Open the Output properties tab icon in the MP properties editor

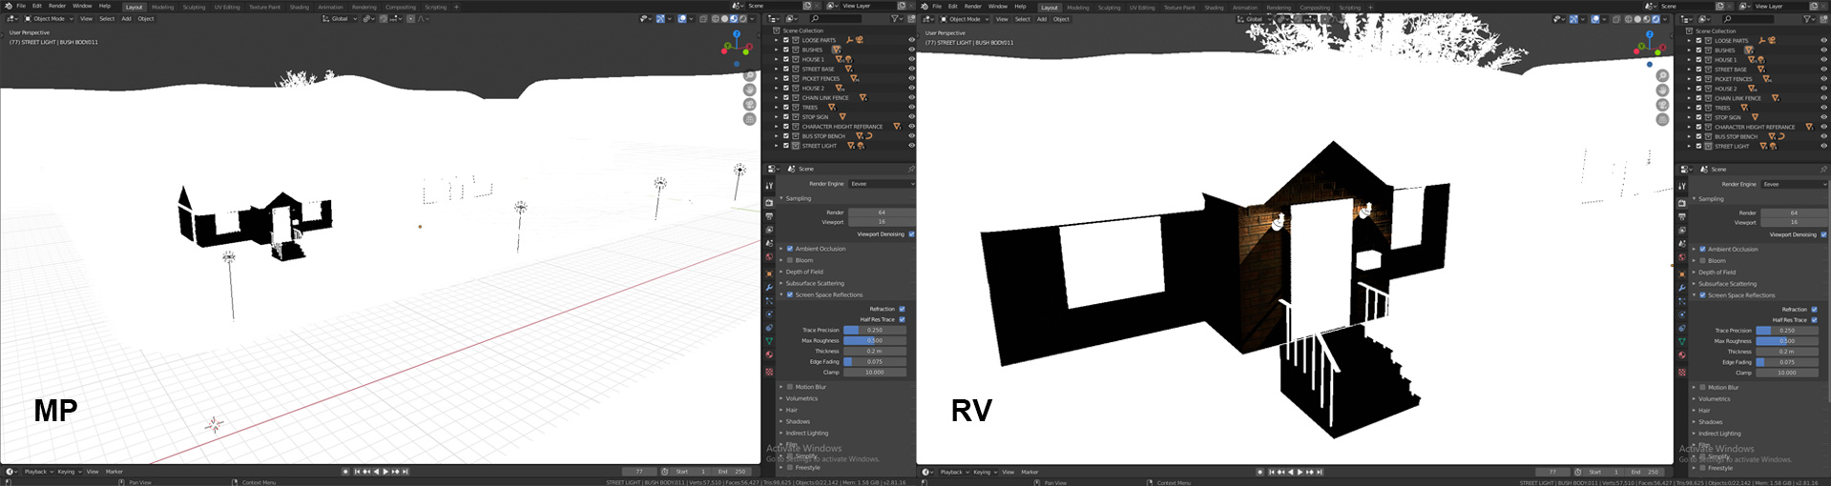pyautogui.click(x=769, y=216)
